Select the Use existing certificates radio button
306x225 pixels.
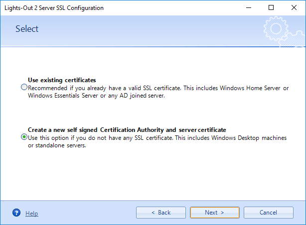pos(24,87)
